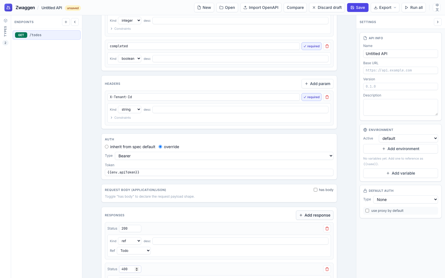Click the Zwaggen app logo
The height and width of the screenshot is (278, 445).
(x=8, y=7)
